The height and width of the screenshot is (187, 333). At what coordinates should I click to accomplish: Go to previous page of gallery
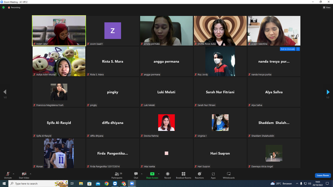click(x=5, y=92)
